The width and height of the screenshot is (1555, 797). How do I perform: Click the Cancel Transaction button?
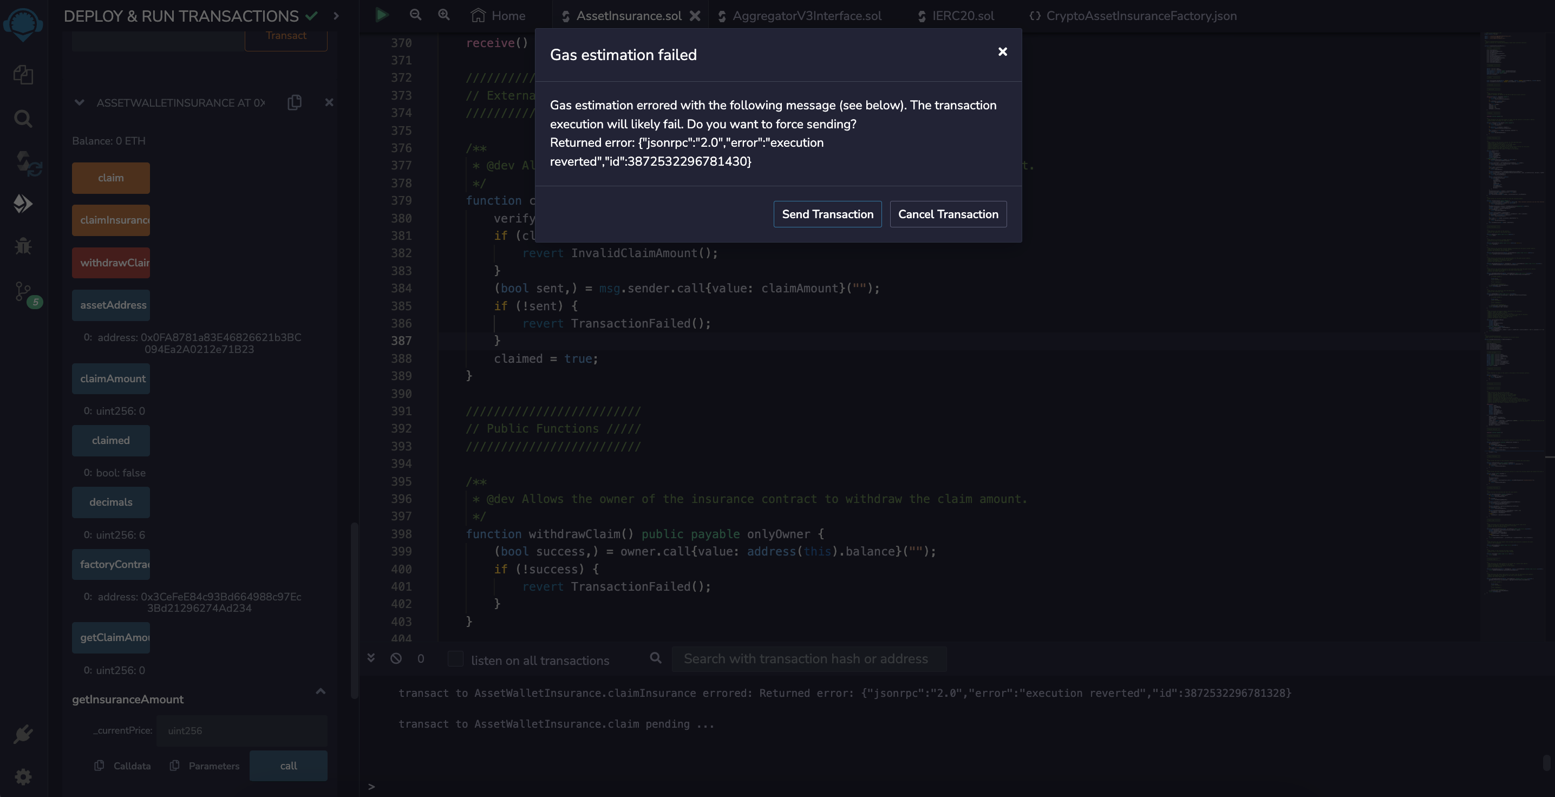pos(948,214)
